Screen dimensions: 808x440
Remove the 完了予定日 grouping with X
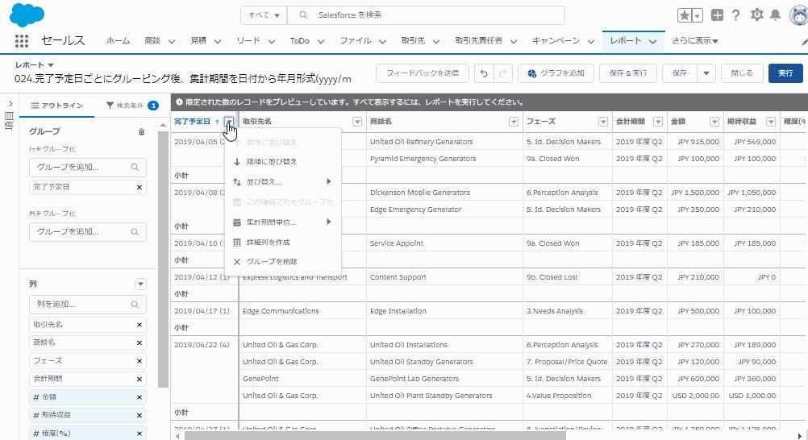(140, 188)
